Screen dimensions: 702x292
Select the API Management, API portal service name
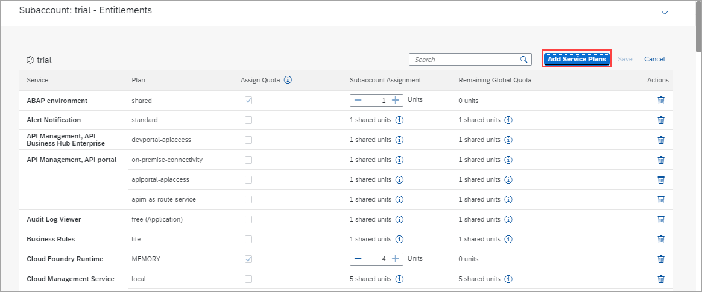point(72,160)
